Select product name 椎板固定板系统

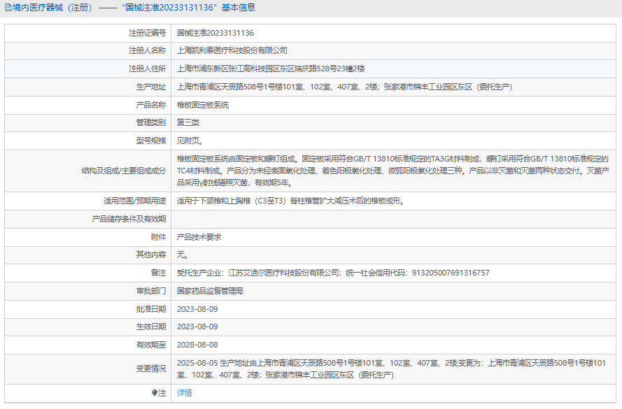(202, 105)
